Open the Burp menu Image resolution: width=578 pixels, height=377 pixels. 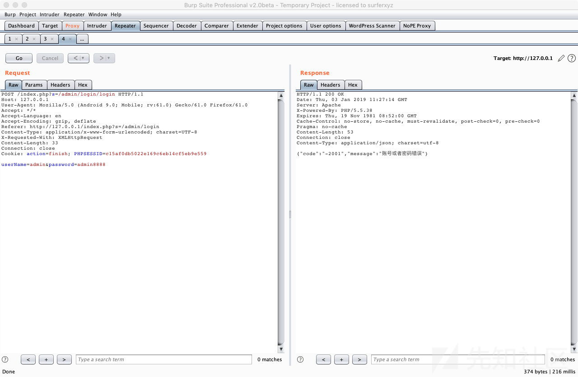10,14
